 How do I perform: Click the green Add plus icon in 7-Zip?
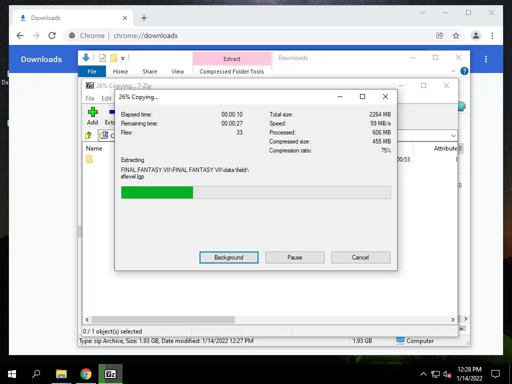click(92, 112)
